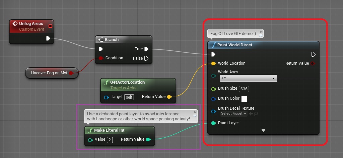Click the red delegate pin on Unfog Areas

50,26
